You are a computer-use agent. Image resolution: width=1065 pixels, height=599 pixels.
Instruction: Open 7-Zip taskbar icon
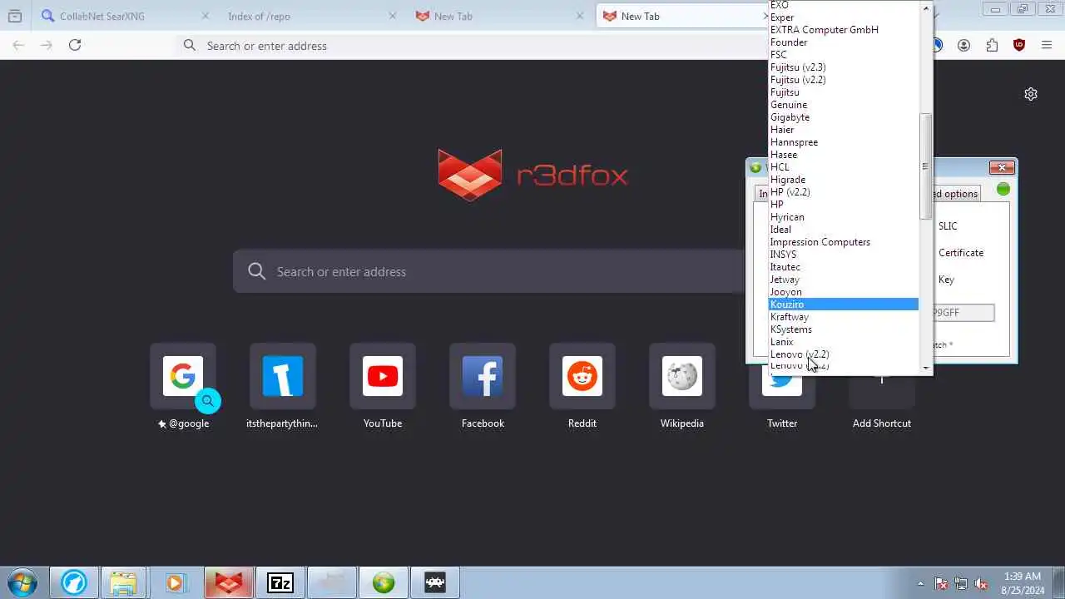coord(280,582)
